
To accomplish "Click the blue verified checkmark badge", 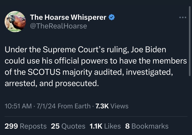I will click(x=111, y=17).
